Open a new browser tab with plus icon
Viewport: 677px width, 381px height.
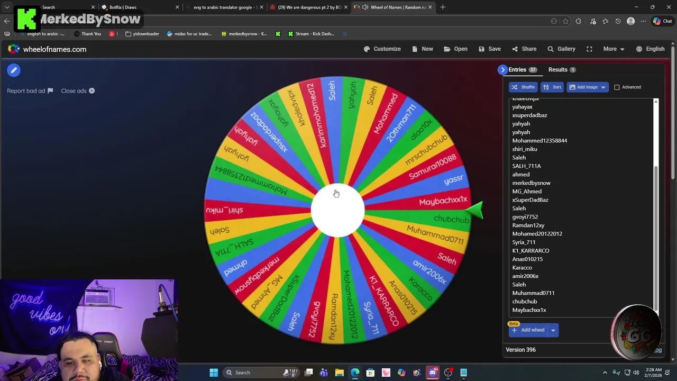(x=443, y=7)
